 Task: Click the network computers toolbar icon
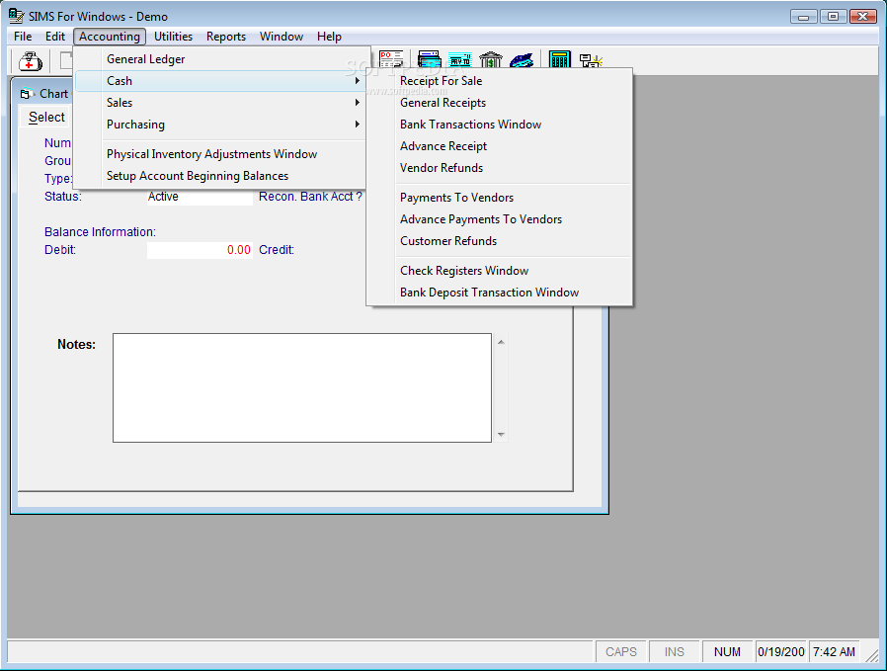(x=591, y=60)
